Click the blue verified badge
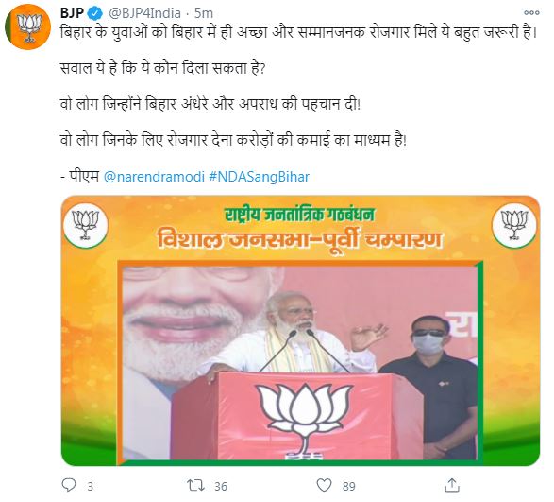This screenshot has width=554, height=502. click(x=95, y=13)
